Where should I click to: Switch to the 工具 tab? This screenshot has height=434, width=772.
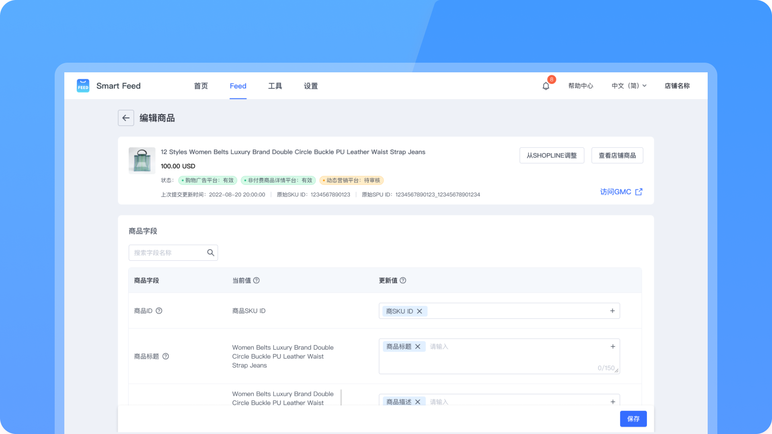[x=275, y=86]
